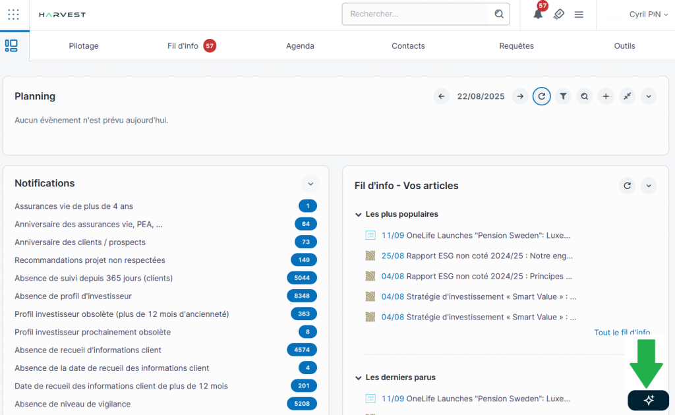Collapse the 'Les plus populaires' section
Viewport: 675px width, 415px height.
[359, 214]
